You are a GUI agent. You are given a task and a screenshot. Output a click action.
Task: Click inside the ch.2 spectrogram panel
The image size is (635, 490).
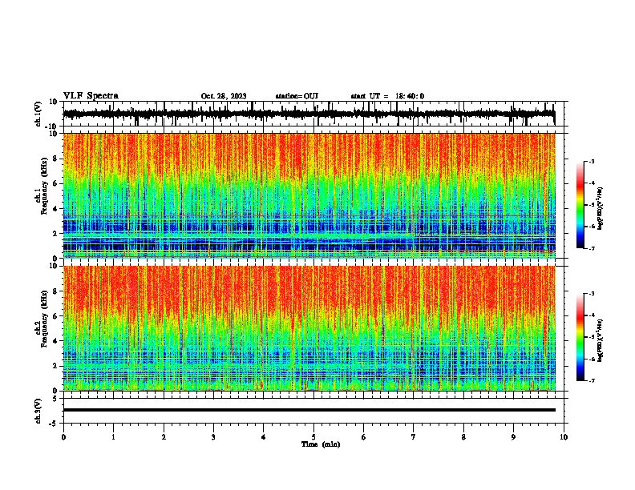pos(309,328)
